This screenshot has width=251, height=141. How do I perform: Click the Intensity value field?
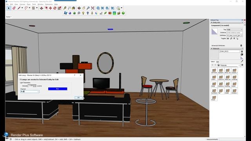pyautogui.click(x=32, y=86)
